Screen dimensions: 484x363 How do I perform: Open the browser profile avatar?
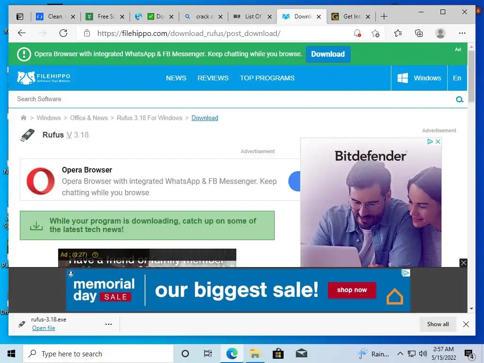441,33
